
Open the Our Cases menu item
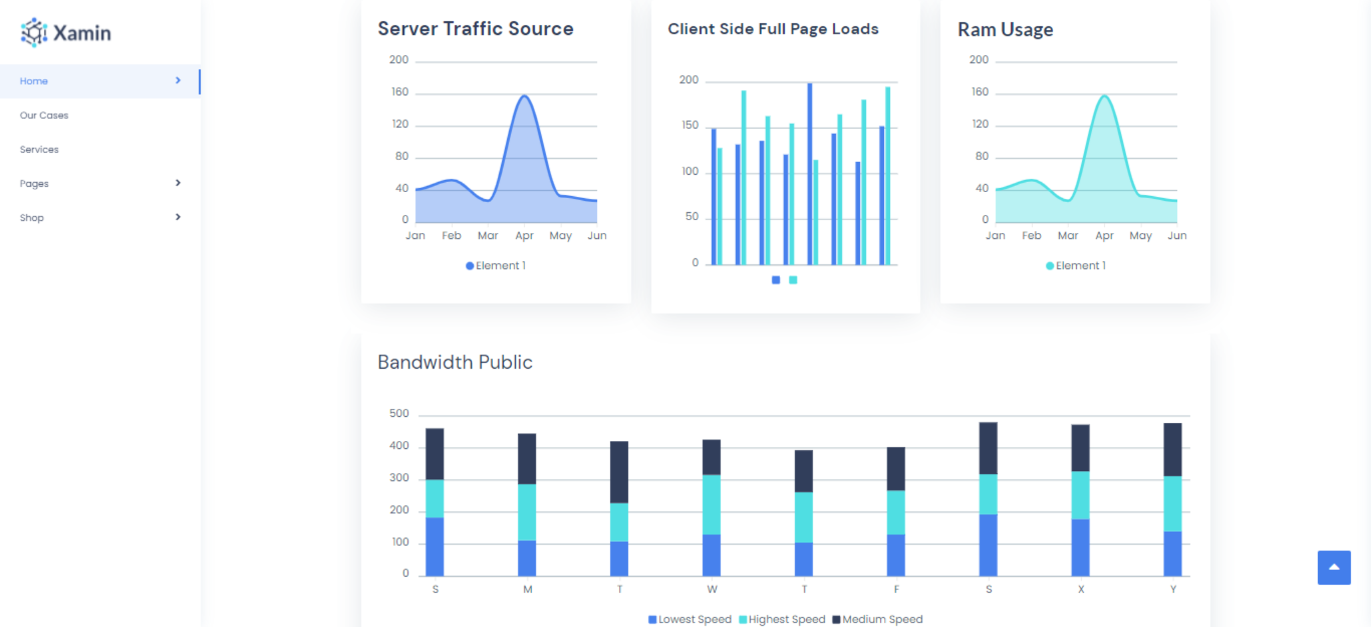[44, 115]
